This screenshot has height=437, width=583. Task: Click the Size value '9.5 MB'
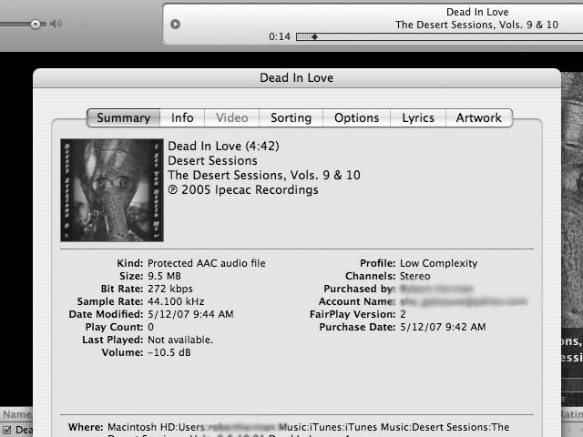pyautogui.click(x=164, y=276)
